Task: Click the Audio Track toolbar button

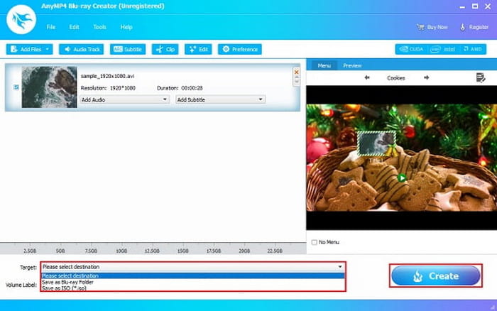Action: 82,50
